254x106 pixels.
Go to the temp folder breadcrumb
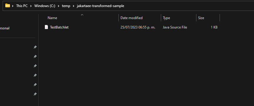coord(66,6)
